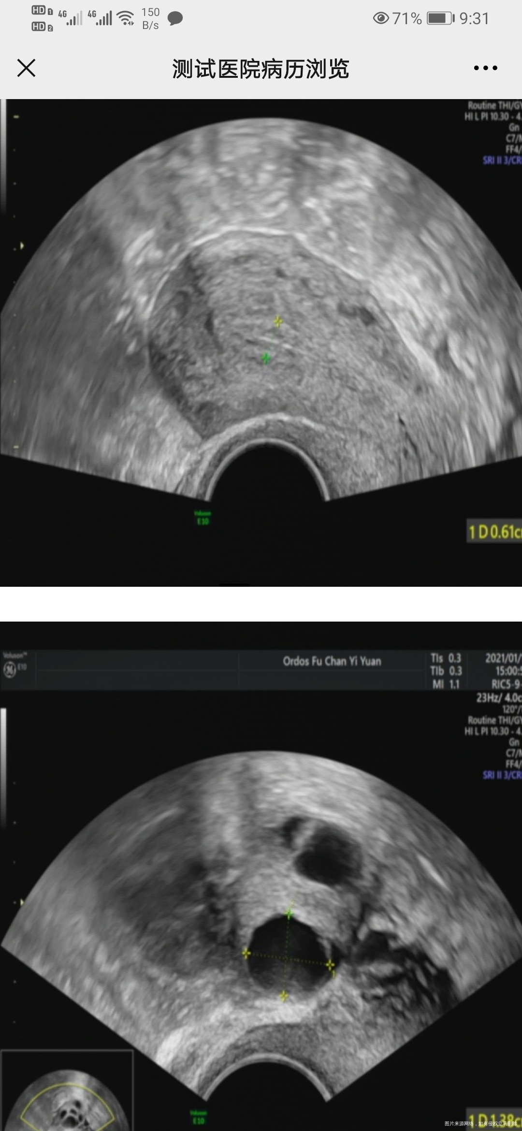Tap the left caliper of cyst's horizontal measurement
Image resolution: width=522 pixels, height=1131 pixels.
coord(246,953)
